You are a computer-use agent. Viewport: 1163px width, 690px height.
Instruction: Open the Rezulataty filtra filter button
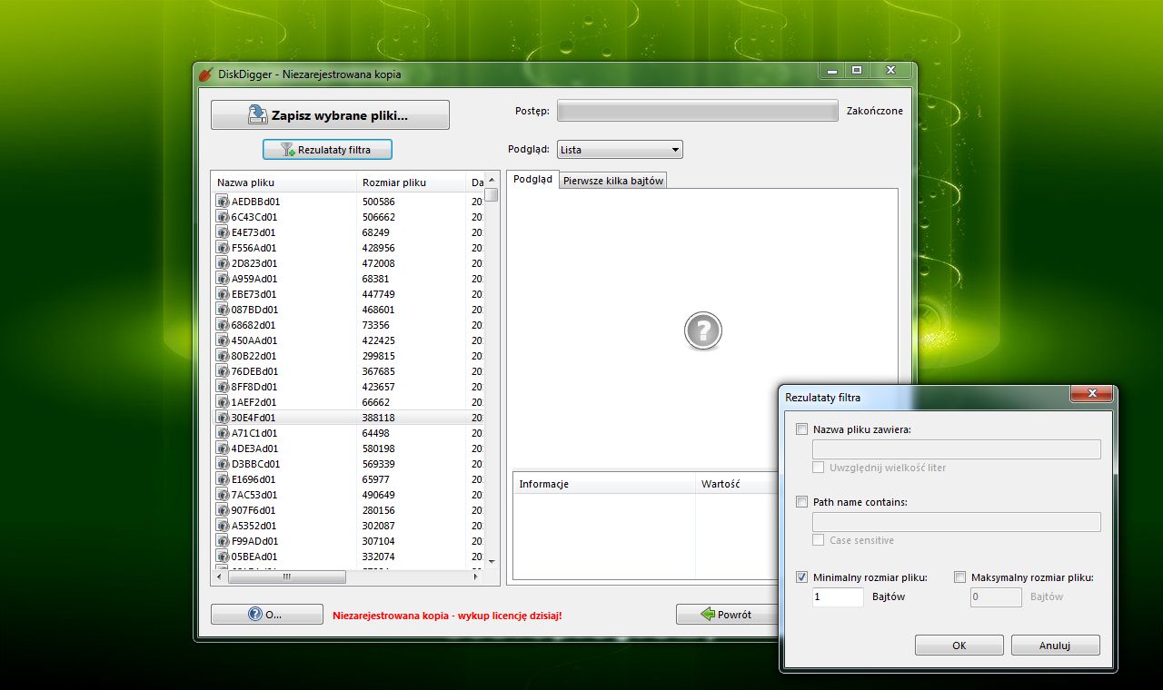(328, 150)
